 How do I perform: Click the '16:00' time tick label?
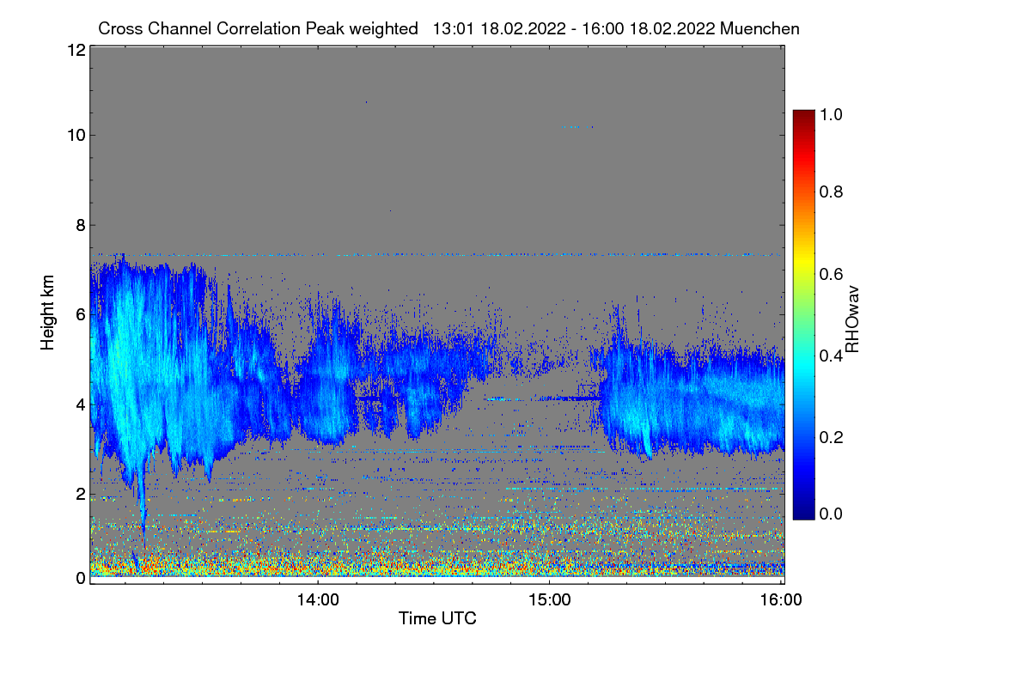781,599
